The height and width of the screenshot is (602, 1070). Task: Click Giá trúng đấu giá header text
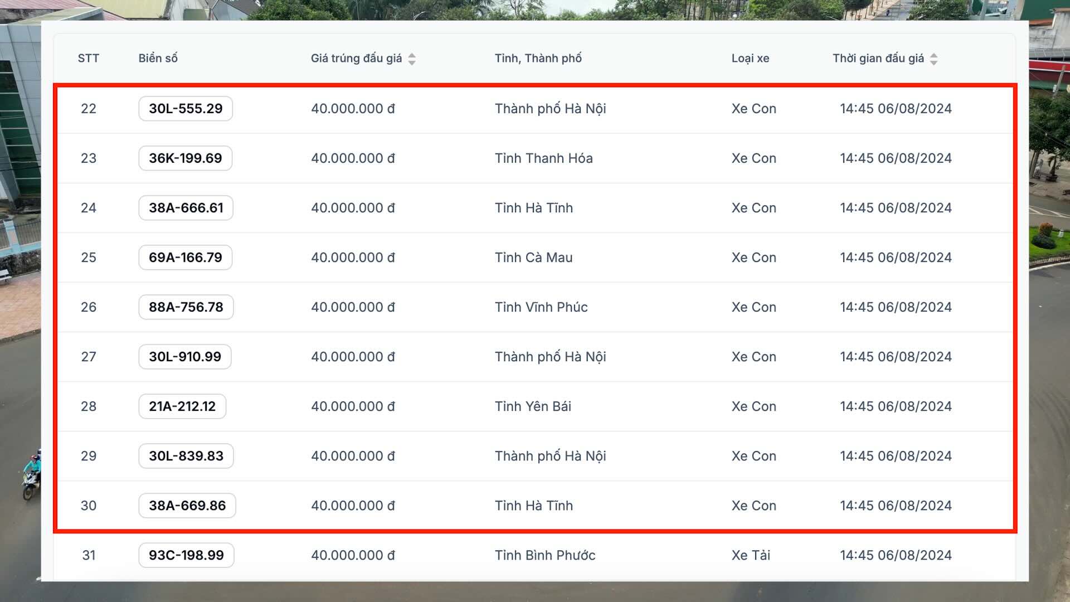[356, 59]
